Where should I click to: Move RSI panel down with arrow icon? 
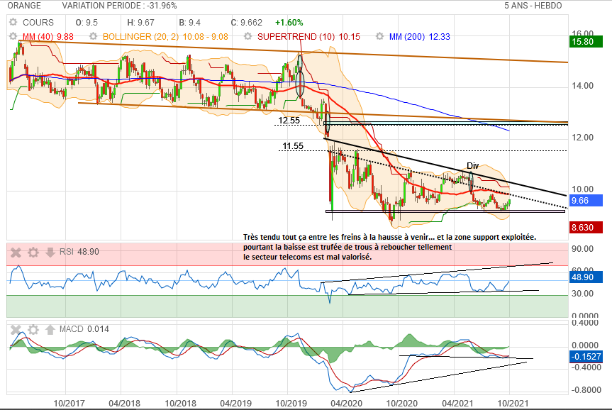(x=50, y=253)
